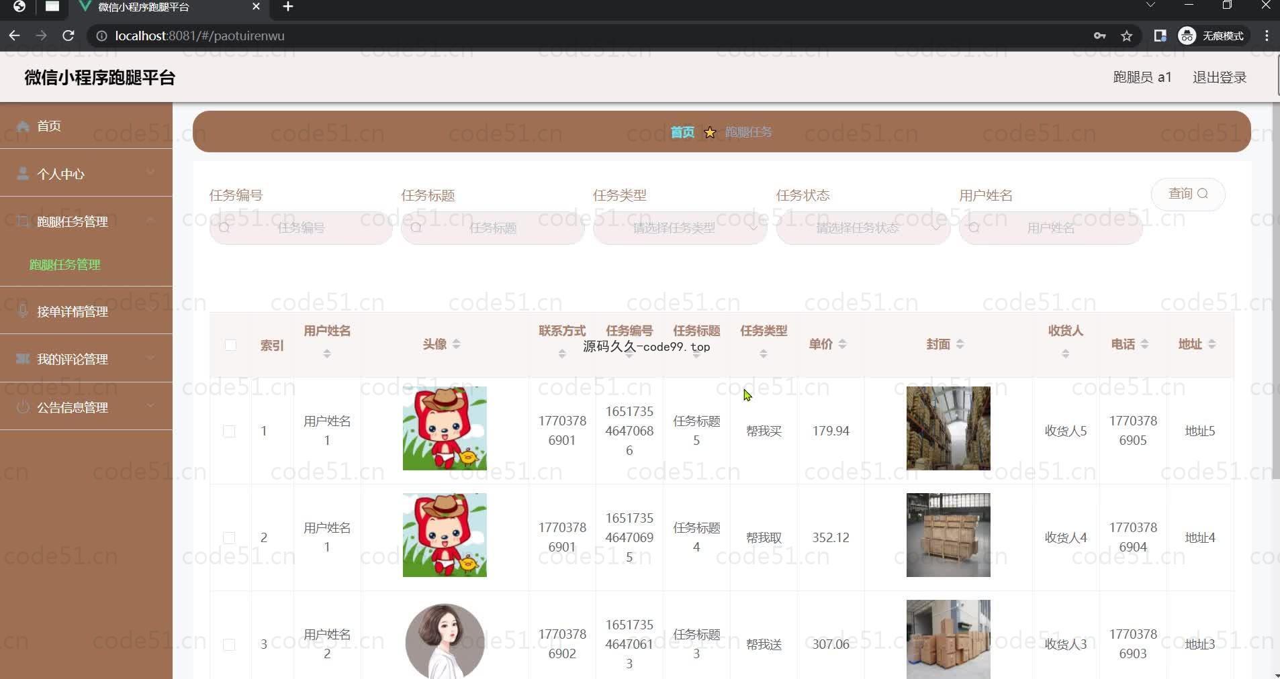Click the page vertical scrollbar
This screenshot has height=679, width=1280.
point(1276,292)
